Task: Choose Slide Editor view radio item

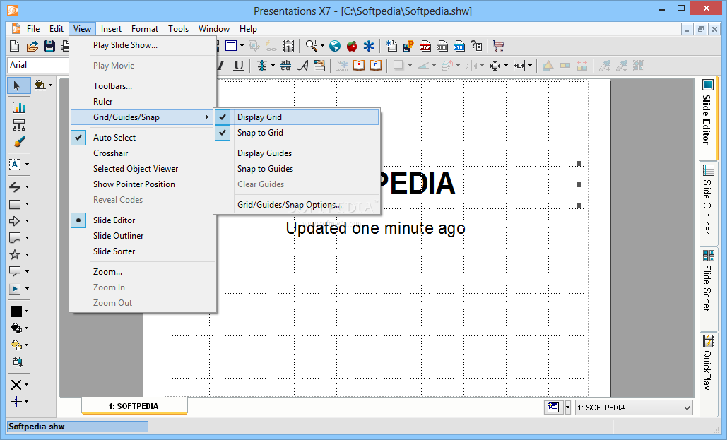Action: 143,220
